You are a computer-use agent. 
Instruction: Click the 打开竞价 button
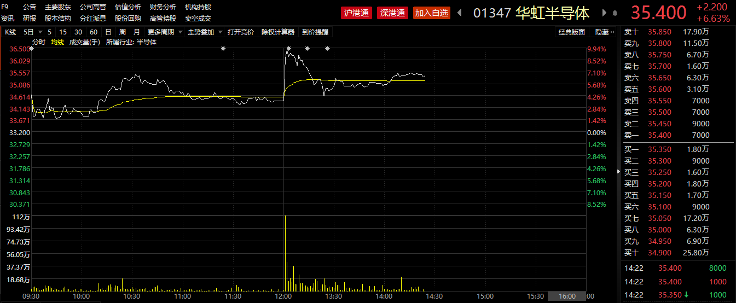241,32
